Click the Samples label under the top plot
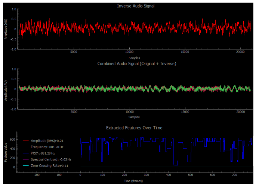The height and width of the screenshot is (186, 256). tap(135, 58)
